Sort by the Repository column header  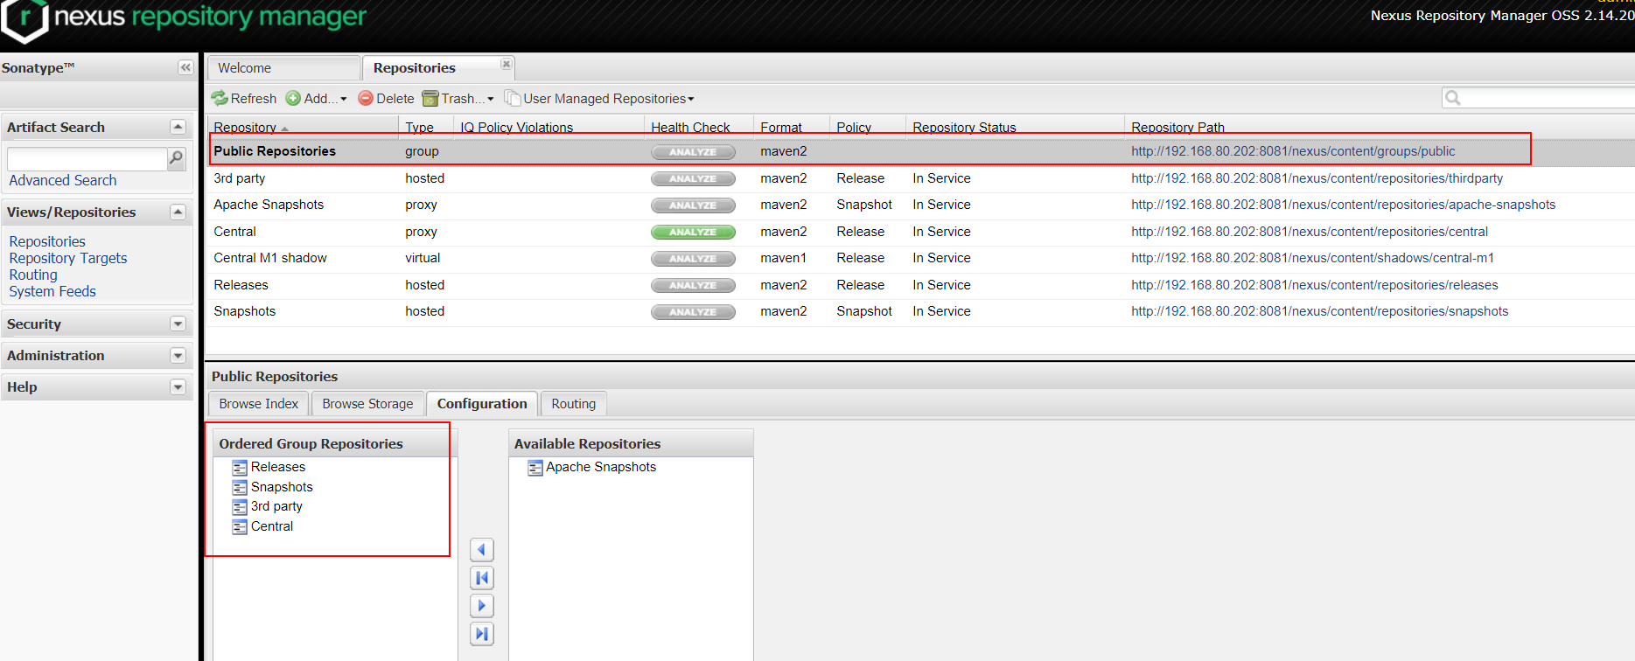(x=302, y=128)
